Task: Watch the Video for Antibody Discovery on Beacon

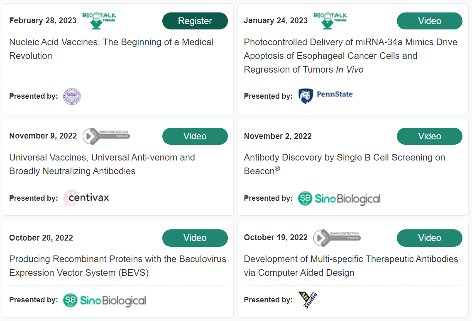Action: (429, 136)
